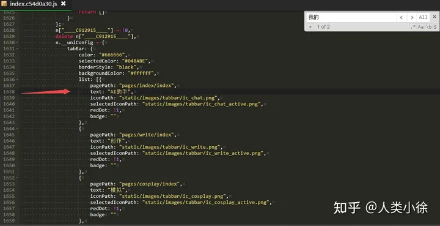This screenshot has height=226, width=440.
Task: Close the find widget
Action: point(435,17)
